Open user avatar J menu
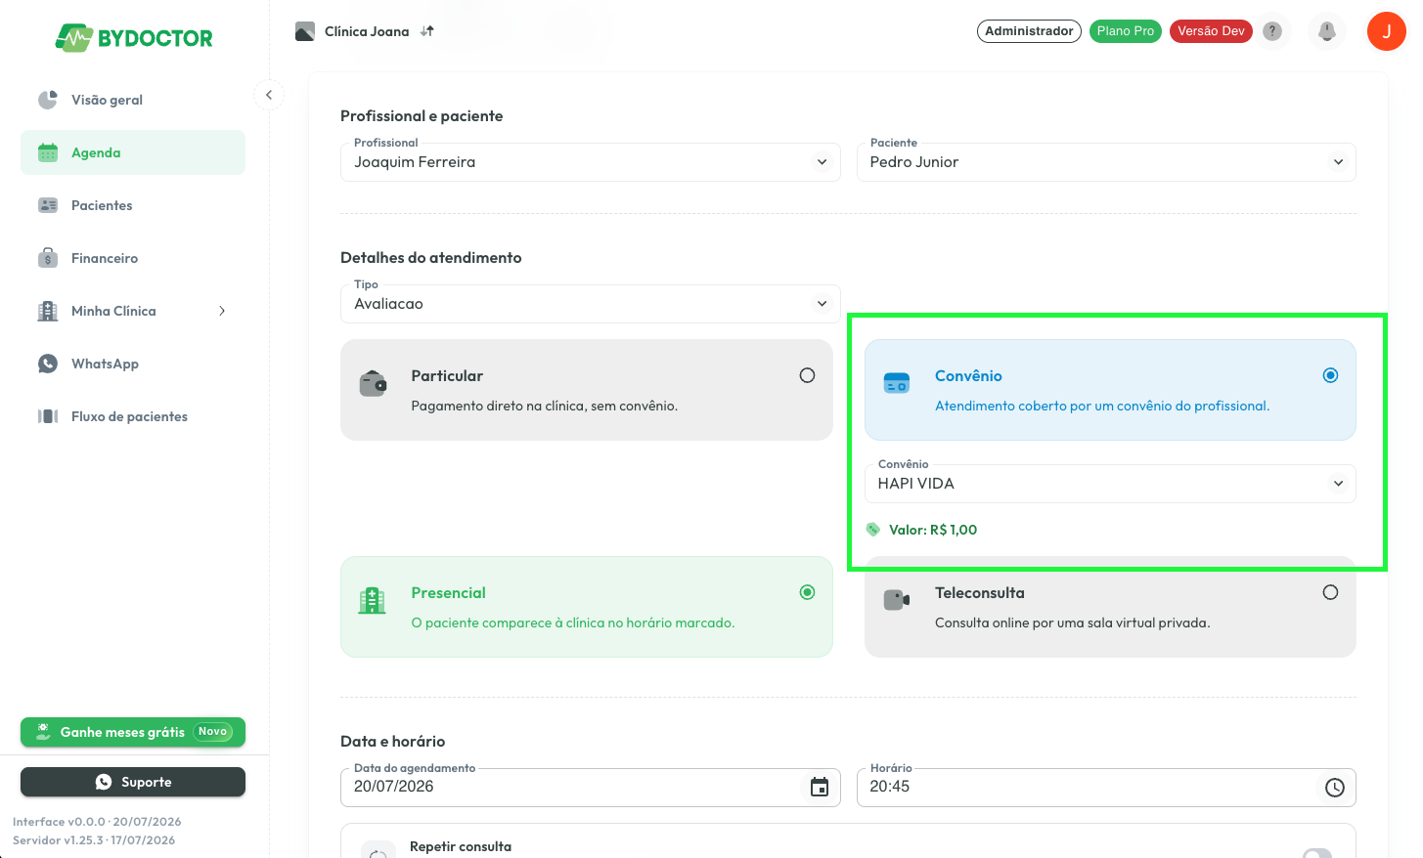This screenshot has height=858, width=1423. click(x=1386, y=31)
